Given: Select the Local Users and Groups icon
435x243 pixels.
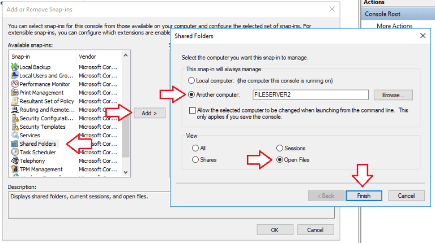Looking at the screenshot, I should click(15, 76).
